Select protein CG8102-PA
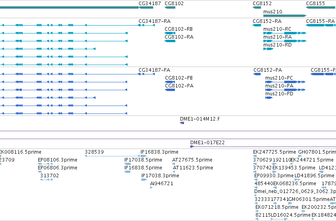The image size is (336, 221). click(x=170, y=90)
